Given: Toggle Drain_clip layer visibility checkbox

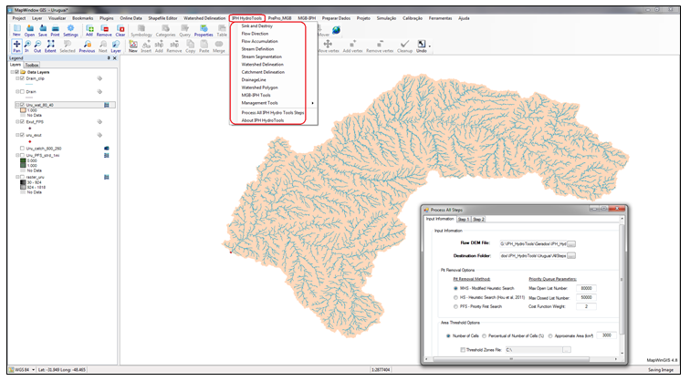Looking at the screenshot, I should coord(22,78).
